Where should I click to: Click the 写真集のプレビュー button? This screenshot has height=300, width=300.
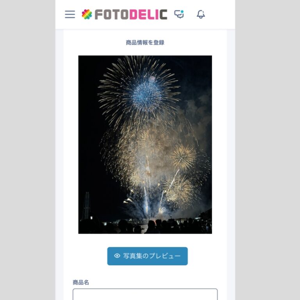147,256
